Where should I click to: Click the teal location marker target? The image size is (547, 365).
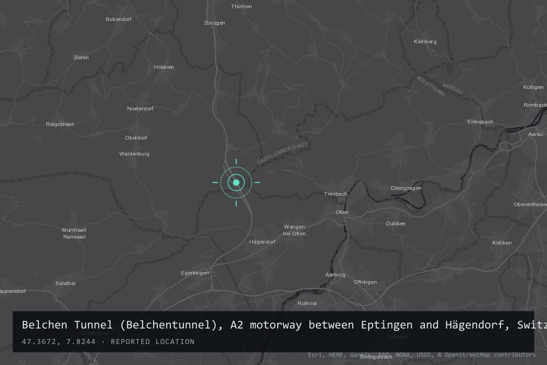[236, 182]
